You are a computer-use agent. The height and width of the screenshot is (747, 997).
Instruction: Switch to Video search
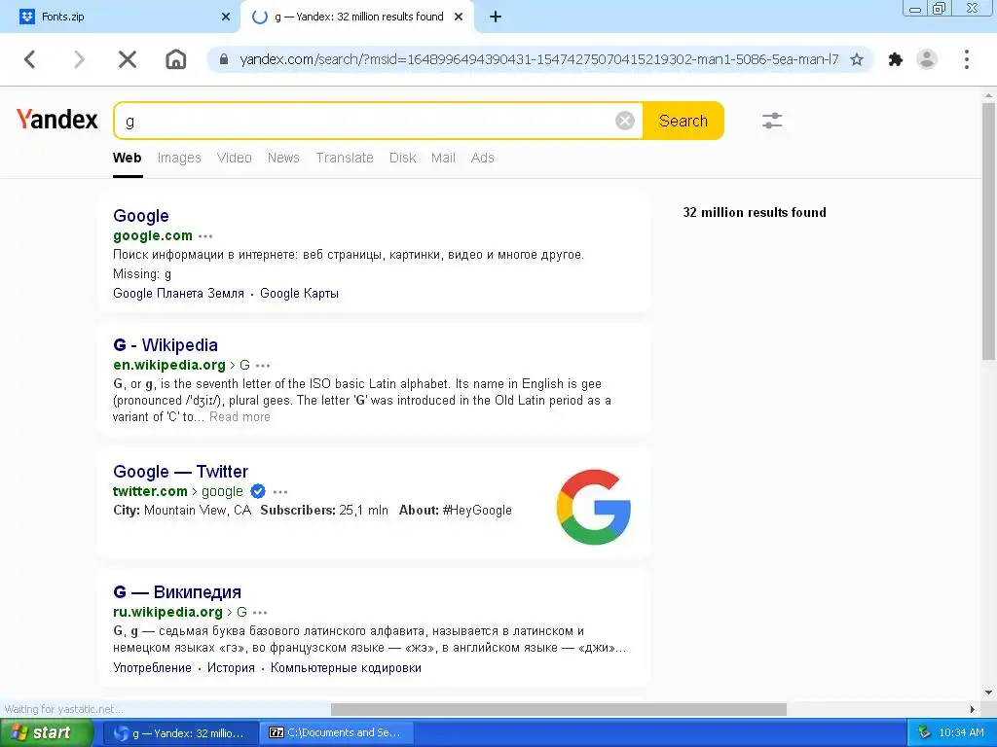(234, 158)
